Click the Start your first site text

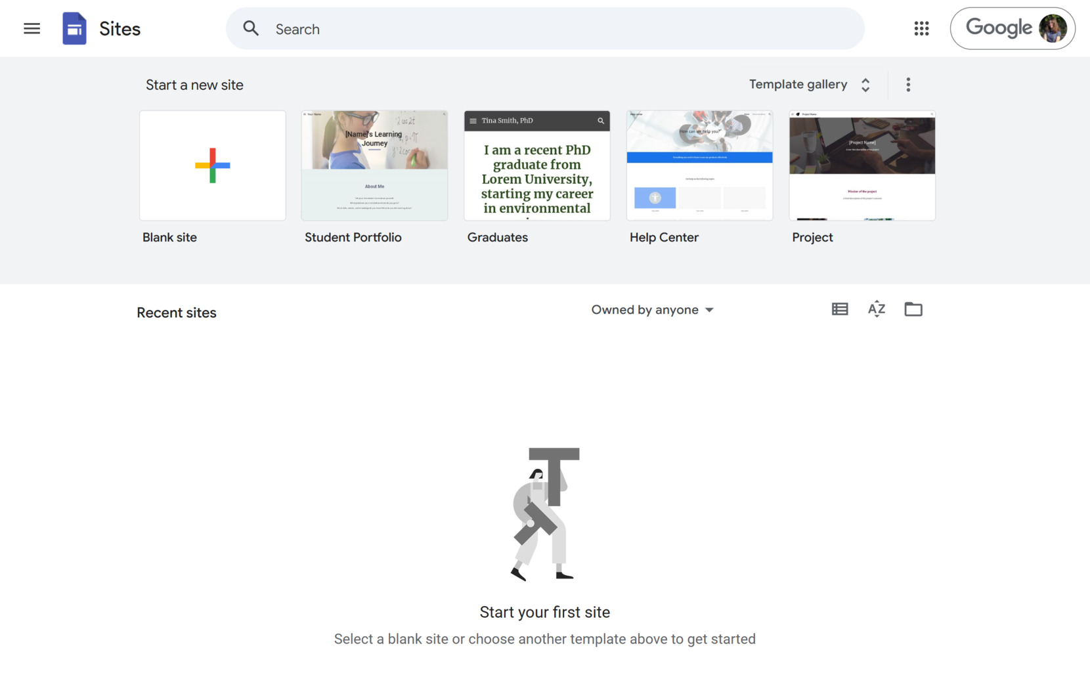544,612
